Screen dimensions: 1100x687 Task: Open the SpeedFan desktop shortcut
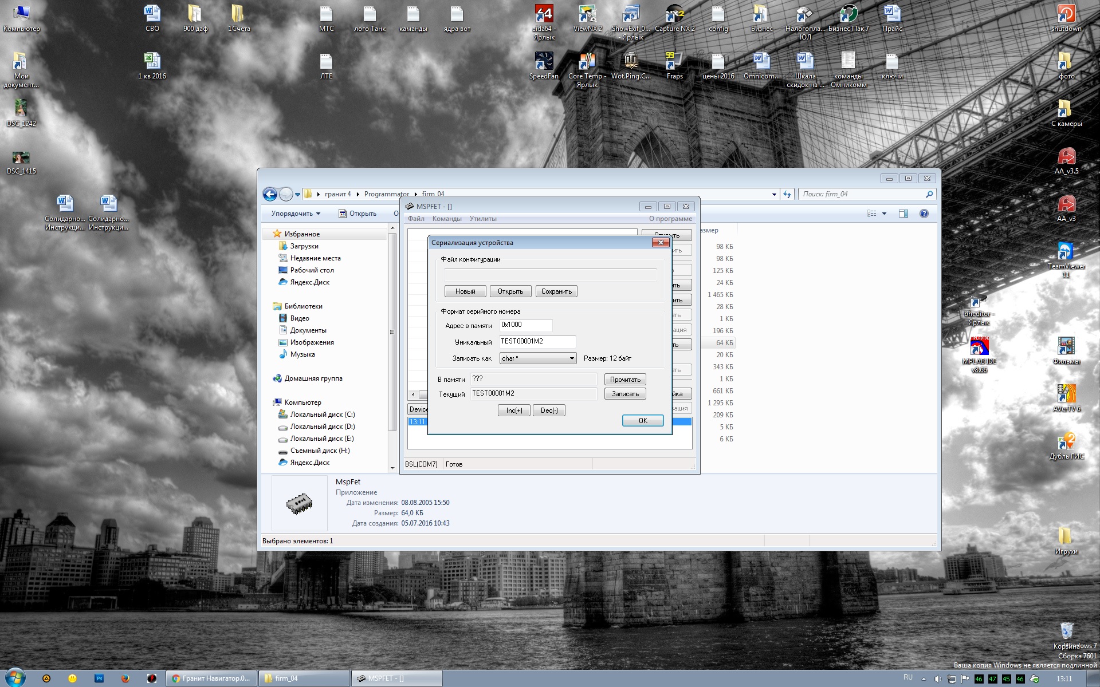click(543, 62)
